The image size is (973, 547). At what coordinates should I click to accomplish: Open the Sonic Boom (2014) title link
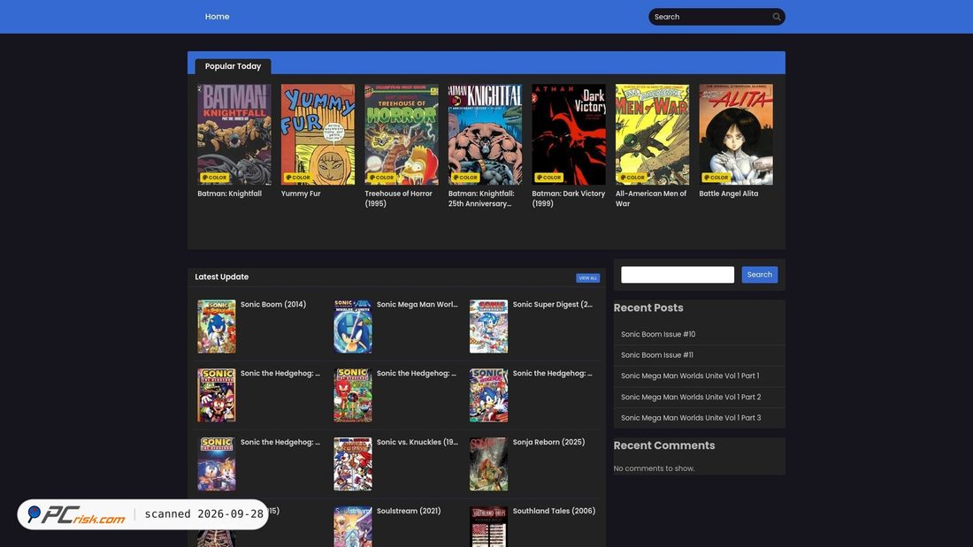point(273,305)
